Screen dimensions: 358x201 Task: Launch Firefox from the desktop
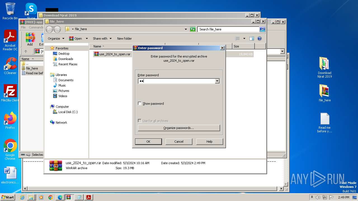pos(10,121)
